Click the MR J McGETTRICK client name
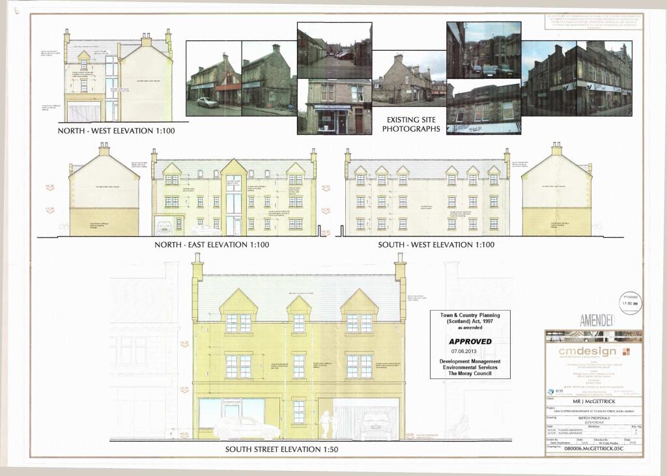Viewport: 667px width, 476px height. click(x=593, y=402)
